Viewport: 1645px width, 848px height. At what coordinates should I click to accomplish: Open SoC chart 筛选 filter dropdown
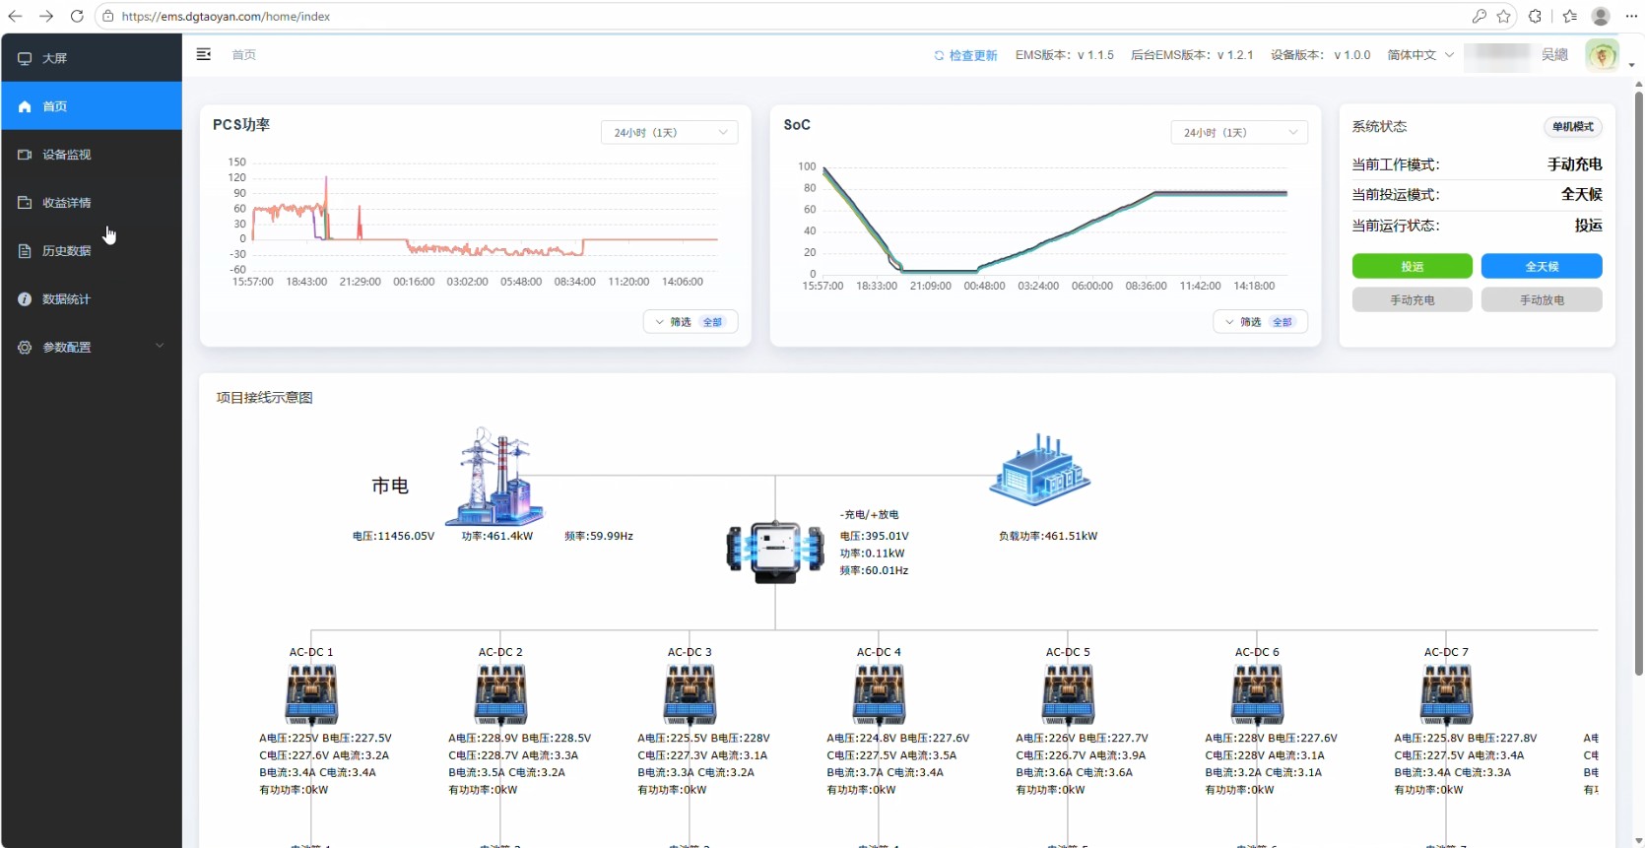[x=1260, y=322]
